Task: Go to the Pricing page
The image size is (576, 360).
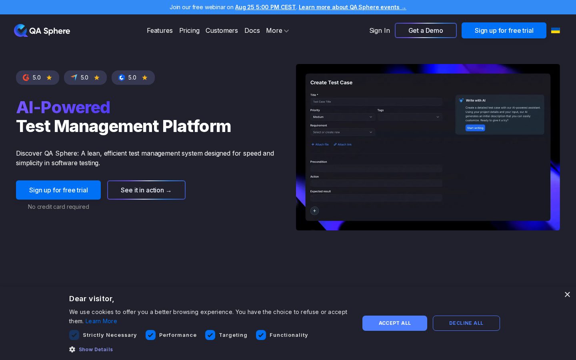Action: click(x=189, y=30)
